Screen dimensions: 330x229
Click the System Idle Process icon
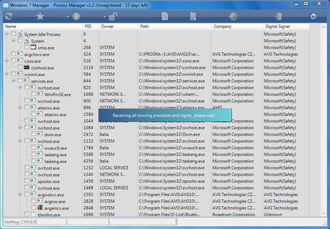(x=20, y=34)
